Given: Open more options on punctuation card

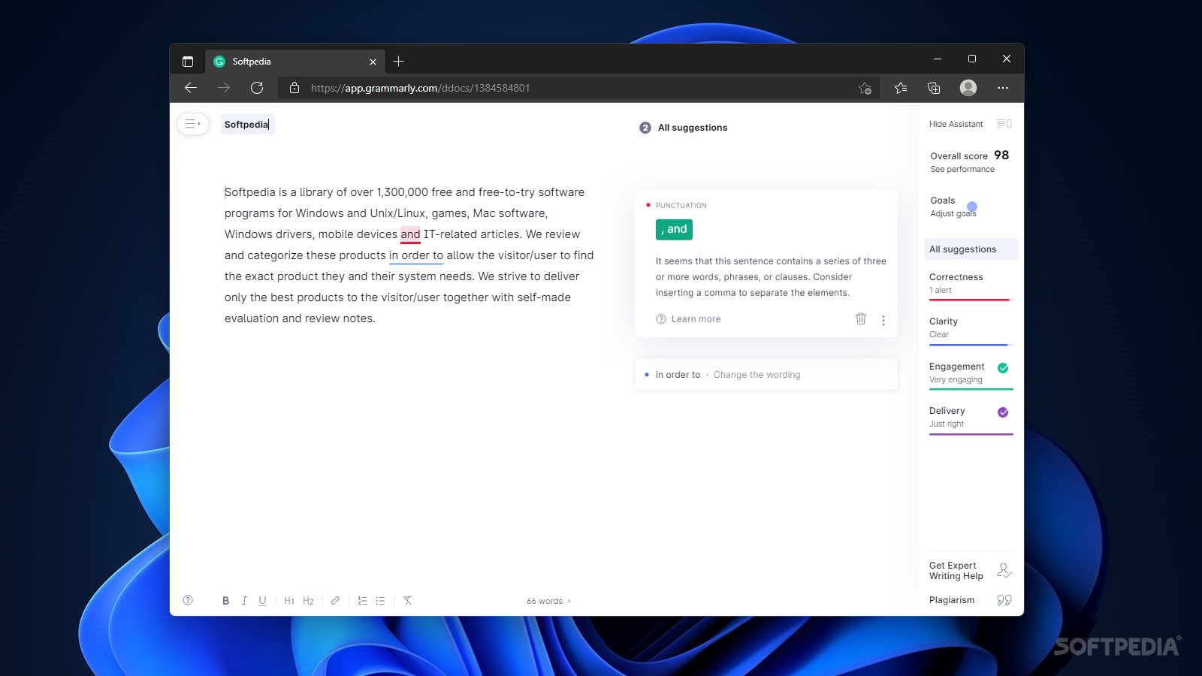Looking at the screenshot, I should coord(883,320).
